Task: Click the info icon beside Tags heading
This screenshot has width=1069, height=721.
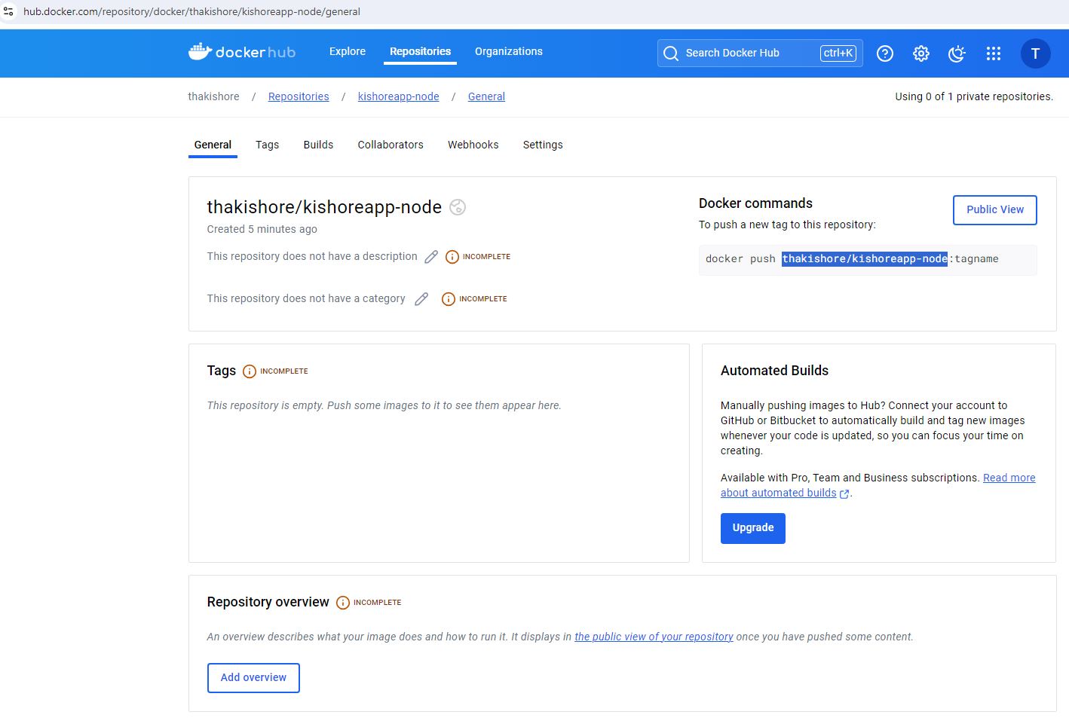Action: [250, 371]
